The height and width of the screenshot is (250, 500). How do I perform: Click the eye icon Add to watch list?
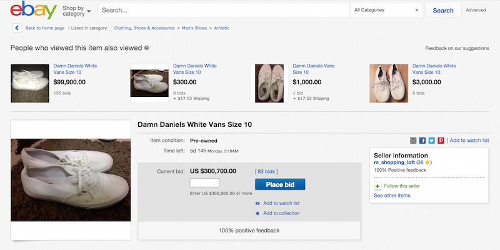click(x=258, y=203)
